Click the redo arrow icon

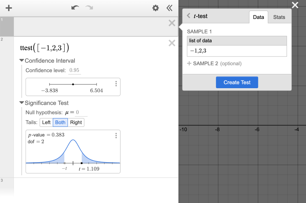[89, 8]
